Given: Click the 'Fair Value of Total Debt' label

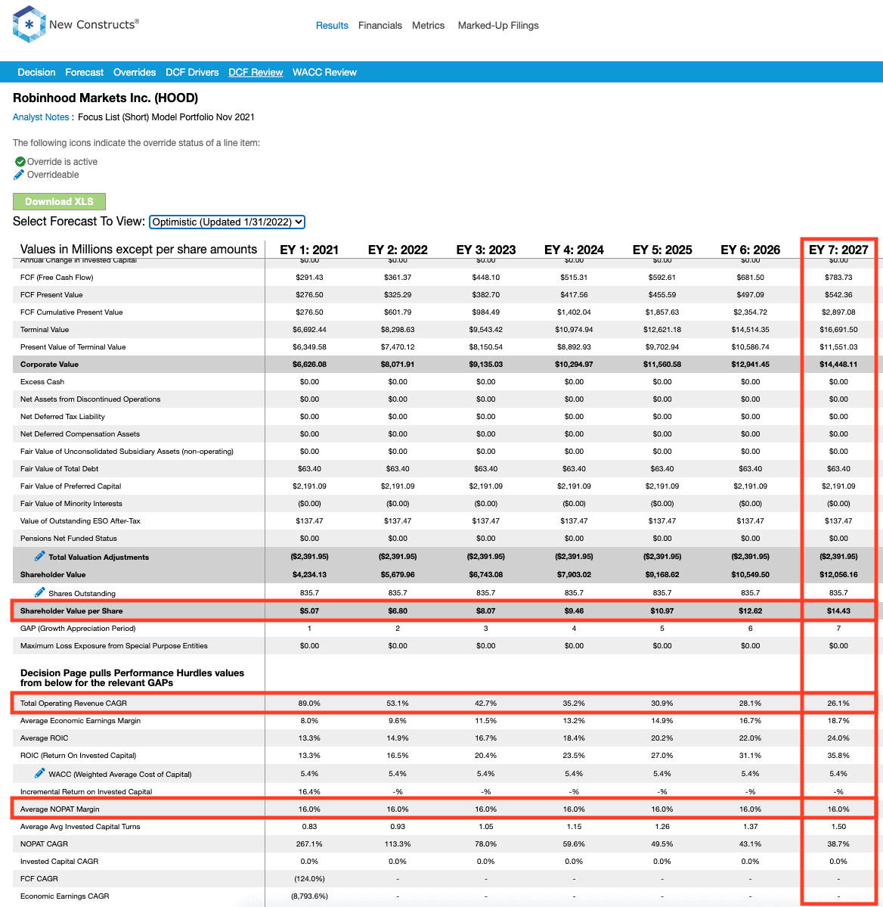Looking at the screenshot, I should 59,468.
